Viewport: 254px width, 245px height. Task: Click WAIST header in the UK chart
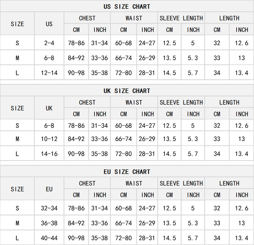click(x=134, y=102)
